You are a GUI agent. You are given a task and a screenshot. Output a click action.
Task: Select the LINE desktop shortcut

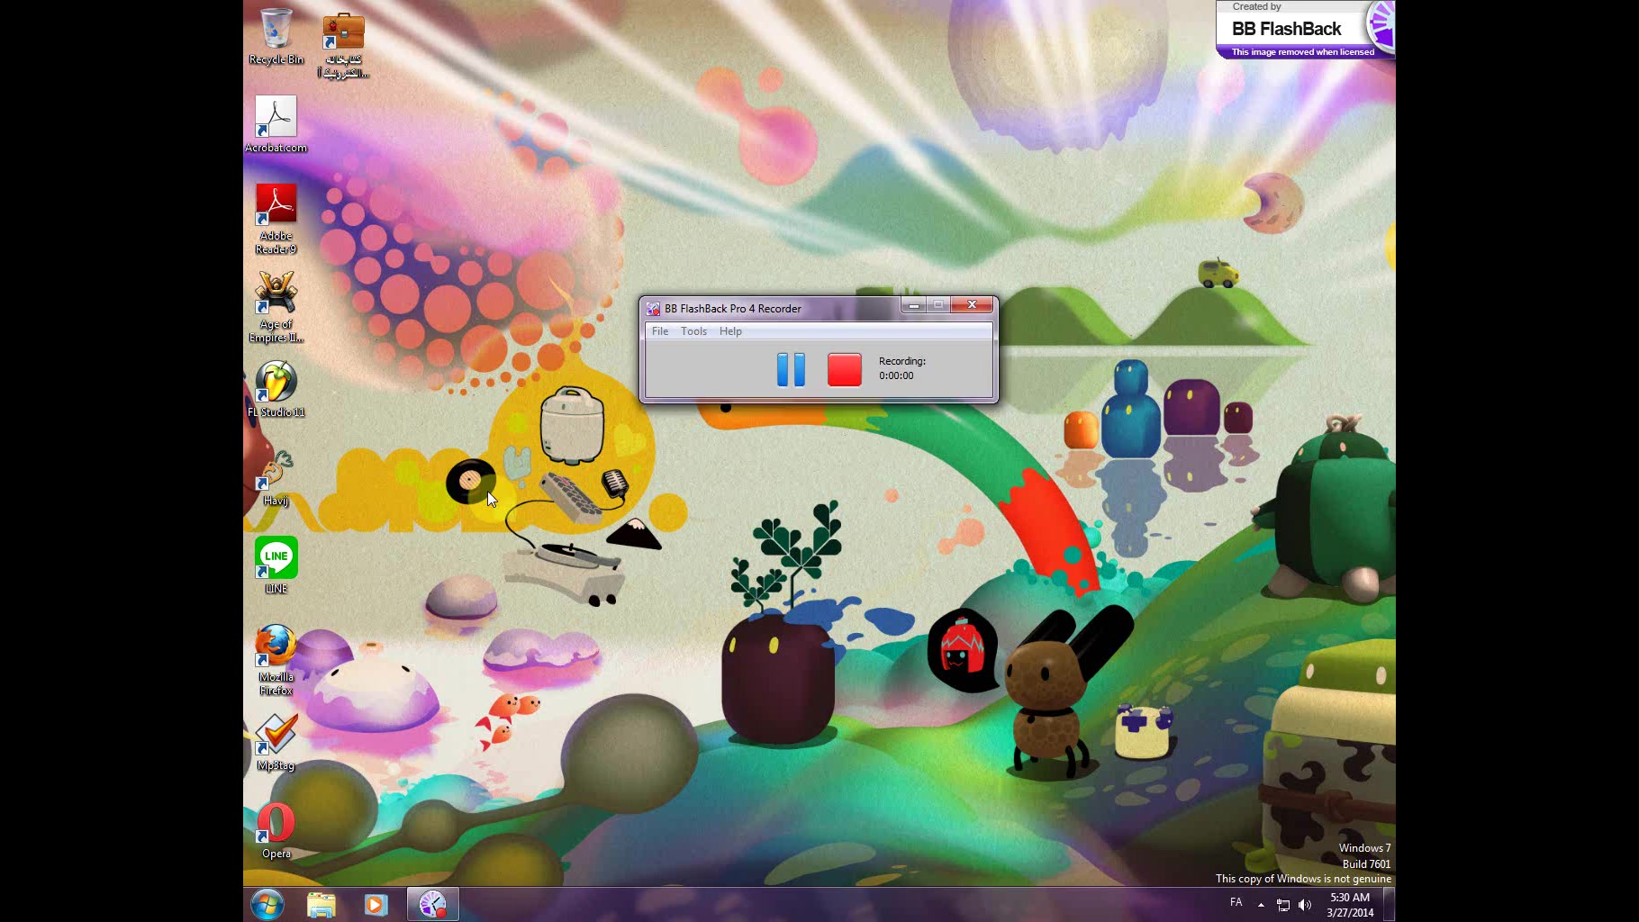pos(276,565)
